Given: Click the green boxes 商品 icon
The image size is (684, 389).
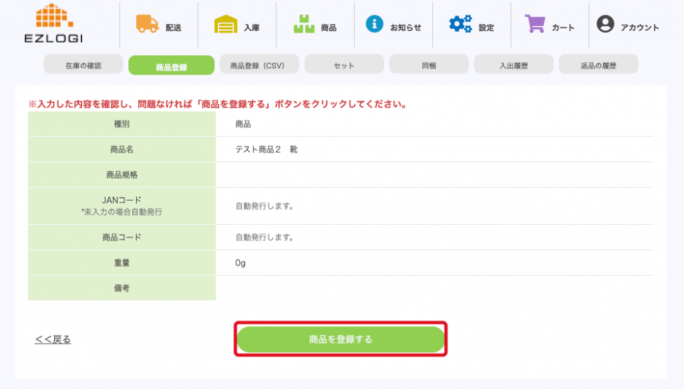Looking at the screenshot, I should (304, 25).
